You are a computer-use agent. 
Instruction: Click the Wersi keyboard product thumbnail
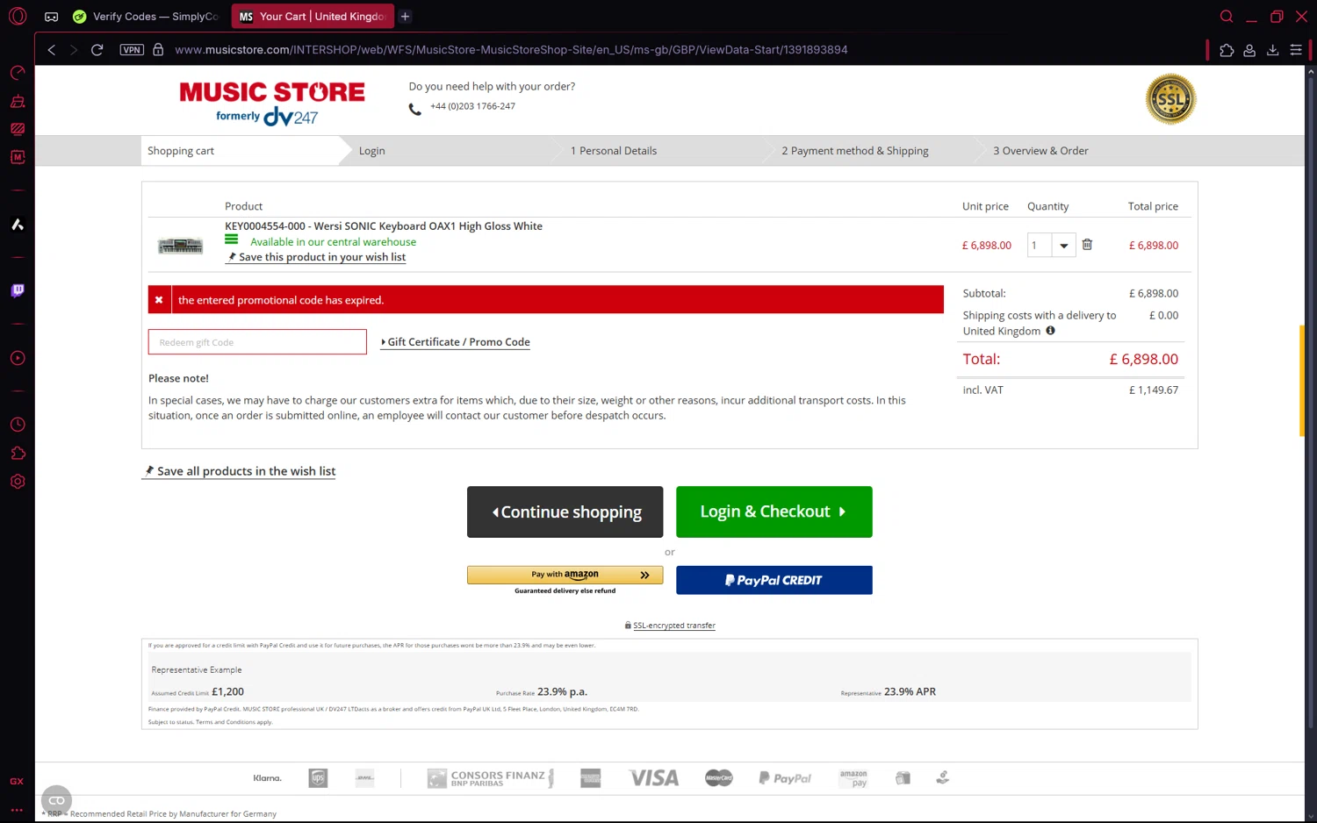click(x=180, y=246)
